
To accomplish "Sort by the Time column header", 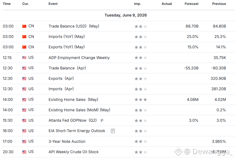I will coord(7,4).
